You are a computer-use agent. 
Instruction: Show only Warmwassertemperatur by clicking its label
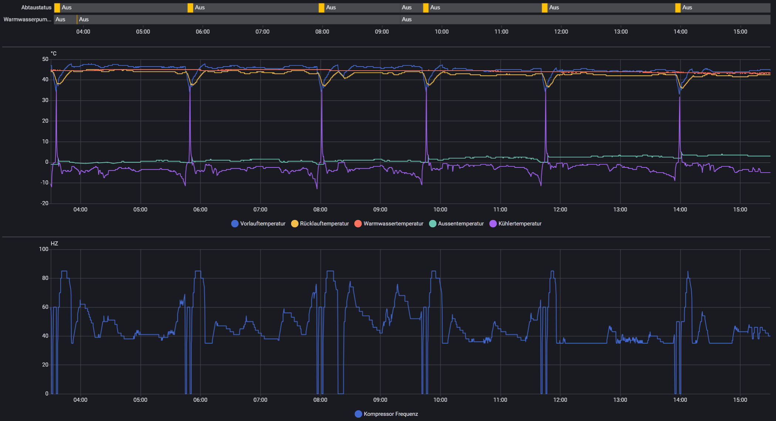(393, 224)
